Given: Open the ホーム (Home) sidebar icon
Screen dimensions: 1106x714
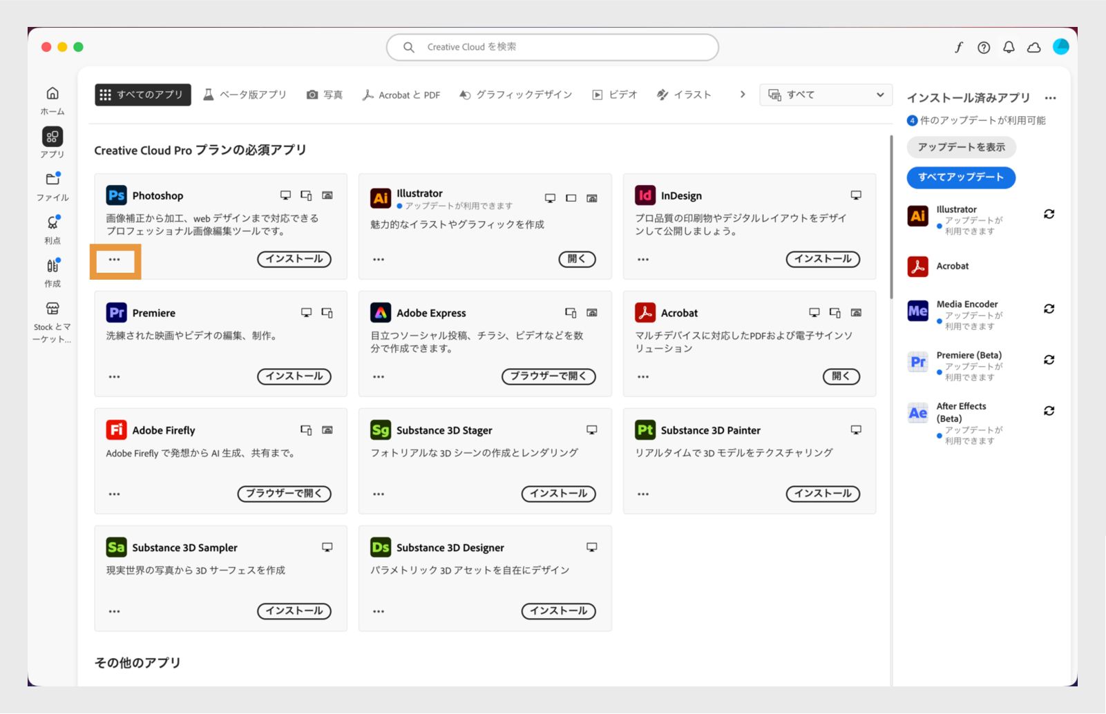Looking at the screenshot, I should point(53,93).
